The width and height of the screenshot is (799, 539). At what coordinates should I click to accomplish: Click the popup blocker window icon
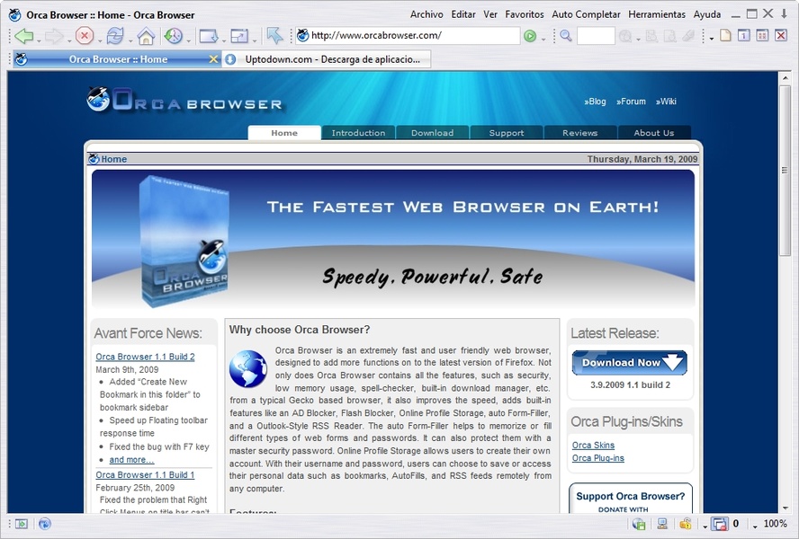tap(720, 524)
